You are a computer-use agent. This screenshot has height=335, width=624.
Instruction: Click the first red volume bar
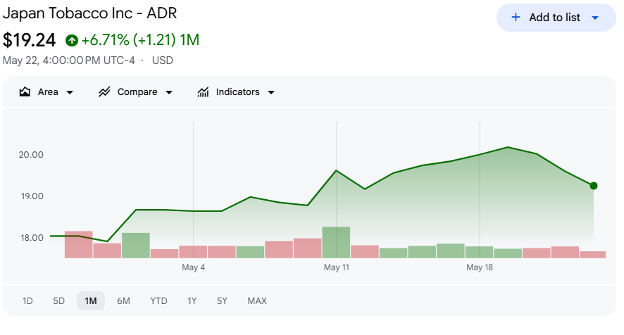point(78,244)
